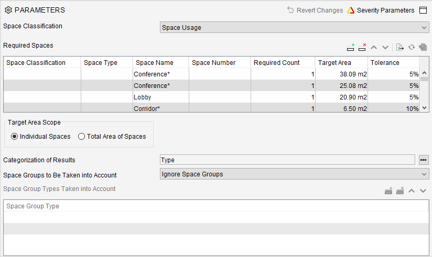Open the Space Classification dropdown
This screenshot has width=432, height=257.
click(x=295, y=28)
